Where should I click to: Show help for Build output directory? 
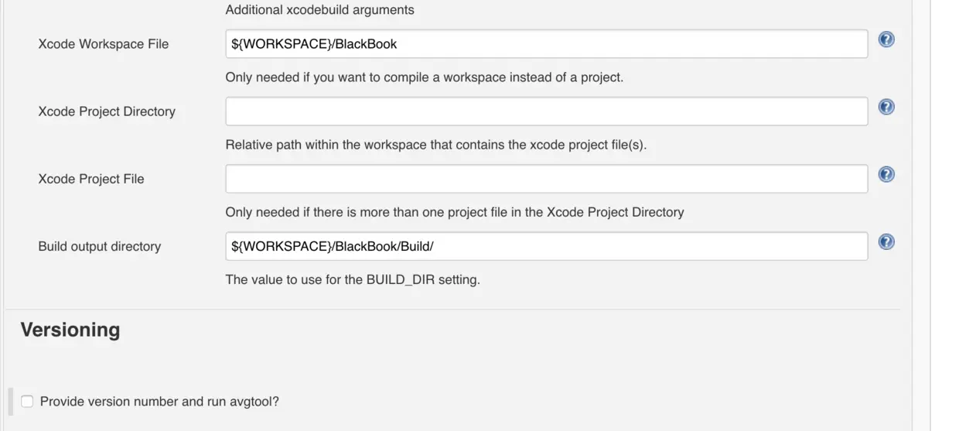coord(886,241)
